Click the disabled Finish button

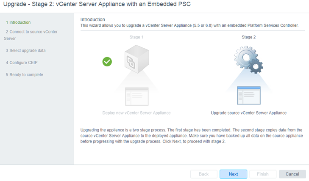click(x=263, y=174)
